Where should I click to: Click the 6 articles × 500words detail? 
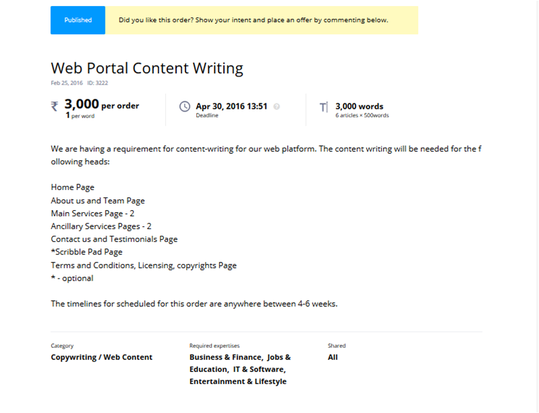tap(362, 116)
